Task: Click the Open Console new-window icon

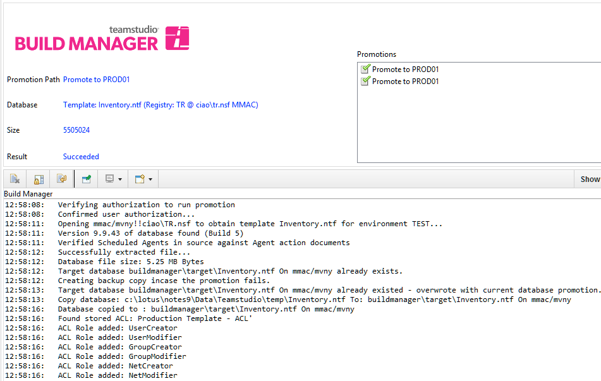Action: click(x=140, y=179)
